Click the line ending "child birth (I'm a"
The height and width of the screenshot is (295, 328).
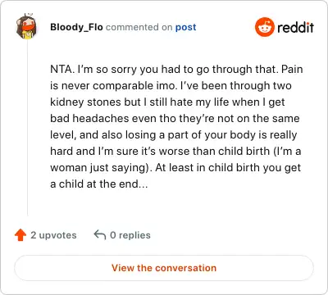click(175, 152)
